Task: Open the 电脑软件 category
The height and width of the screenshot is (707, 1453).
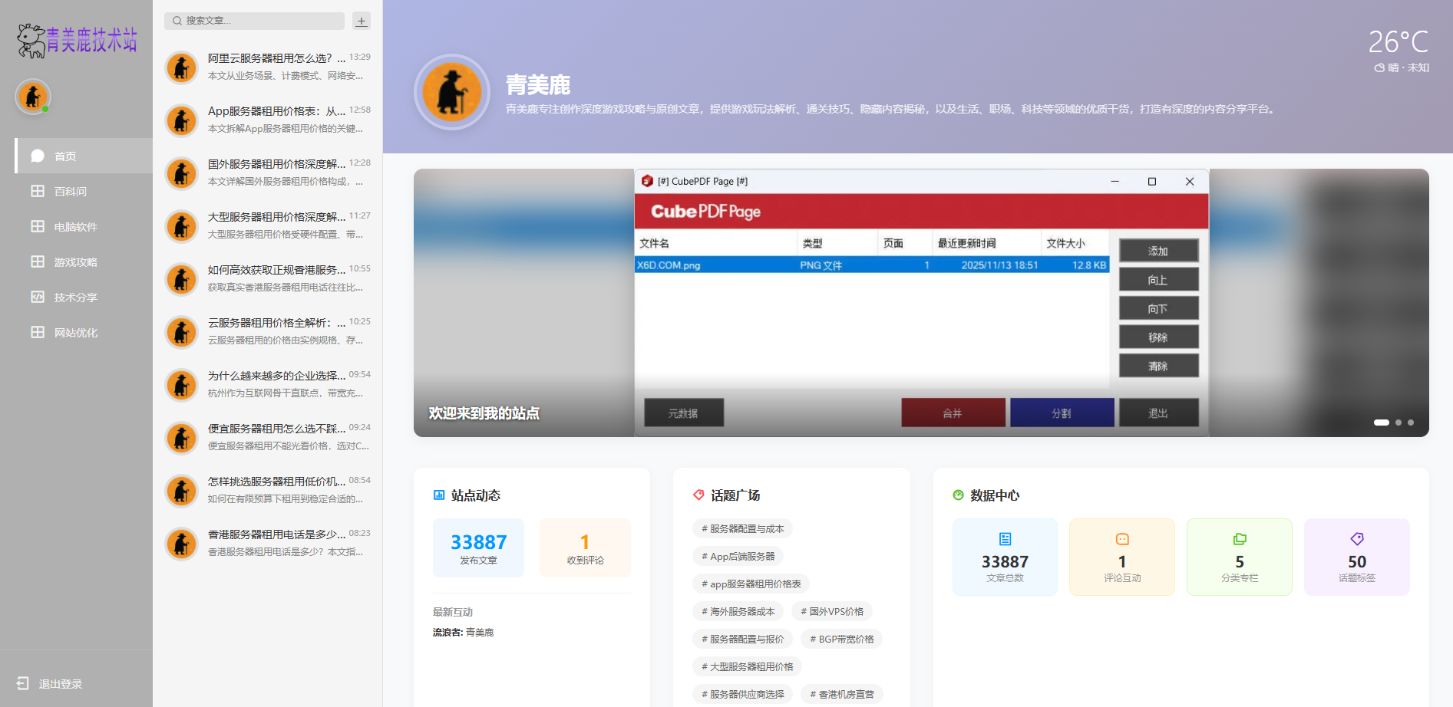Action: (x=84, y=226)
